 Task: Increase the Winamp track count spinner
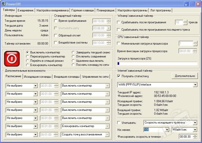click(x=185, y=21)
